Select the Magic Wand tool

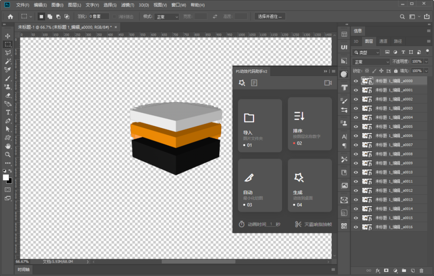[x=8, y=61]
